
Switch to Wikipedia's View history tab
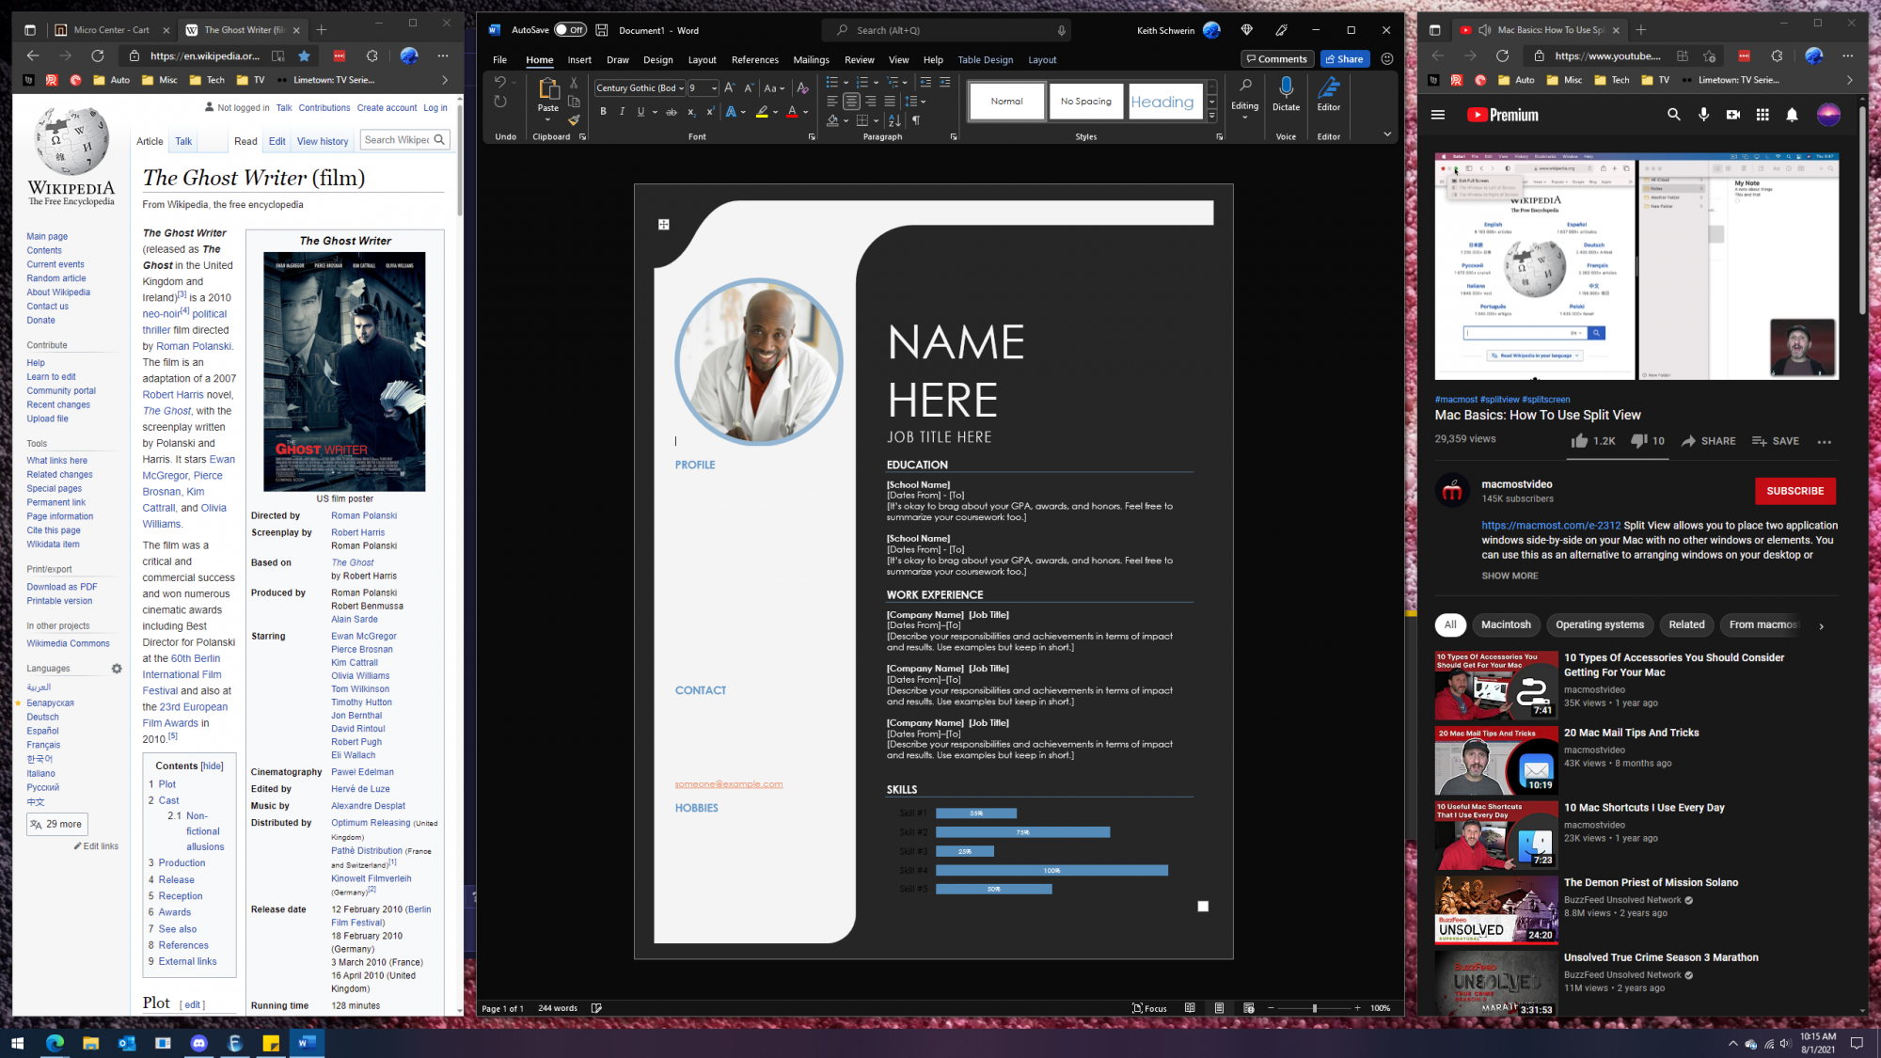323,141
